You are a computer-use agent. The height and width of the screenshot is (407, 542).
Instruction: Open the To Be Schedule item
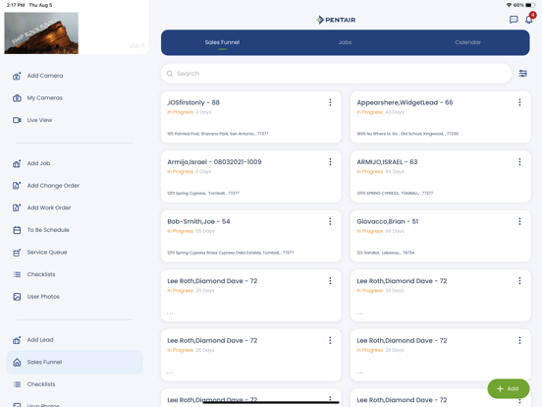41,230
